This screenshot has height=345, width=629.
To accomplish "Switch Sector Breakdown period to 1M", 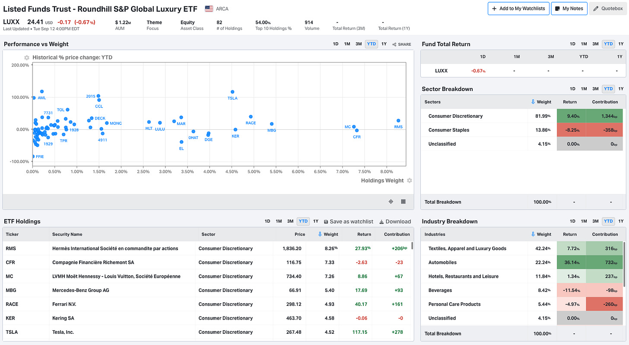I will click(584, 89).
